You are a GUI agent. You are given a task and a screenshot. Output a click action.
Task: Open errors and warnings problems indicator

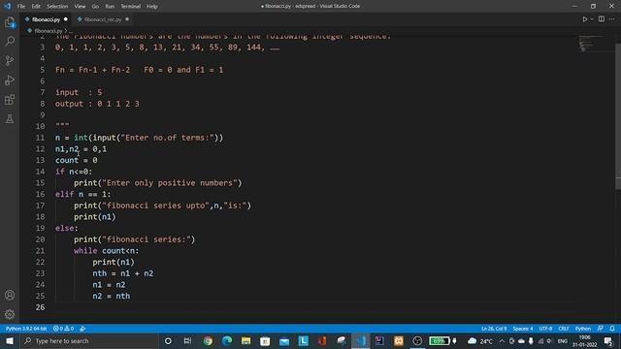[x=63, y=329]
